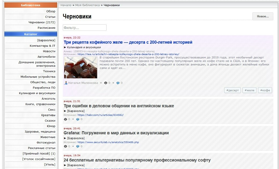Click the comment bubble icon under the Grafana draft
The height and width of the screenshot is (169, 279).
[78, 147]
